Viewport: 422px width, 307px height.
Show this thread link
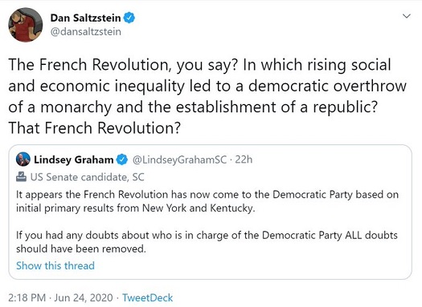tap(55, 265)
